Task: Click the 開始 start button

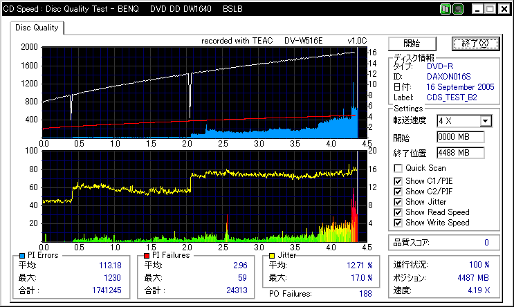Action: (412, 44)
